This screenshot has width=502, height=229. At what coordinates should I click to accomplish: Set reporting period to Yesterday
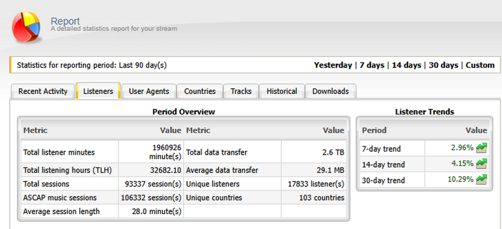[x=333, y=65]
